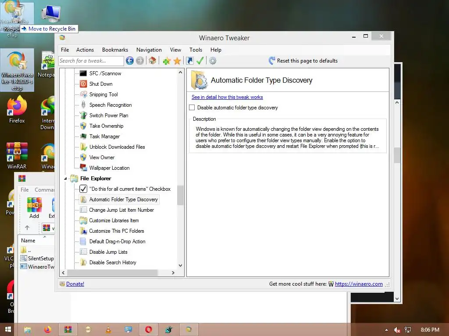Screen dimensions: 449x336
Task: Click the tree vertical scrollbar thumb
Action: click(180, 195)
